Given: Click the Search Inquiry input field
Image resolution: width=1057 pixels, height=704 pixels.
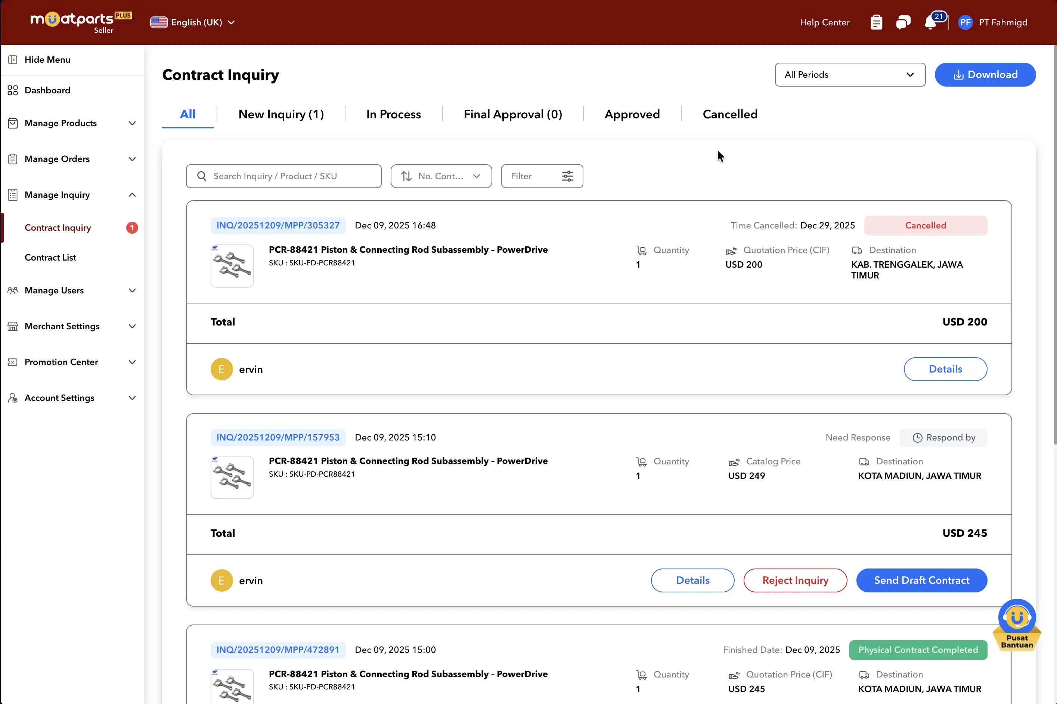Looking at the screenshot, I should tap(292, 176).
